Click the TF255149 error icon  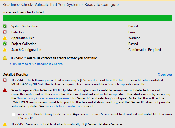coord(5,80)
